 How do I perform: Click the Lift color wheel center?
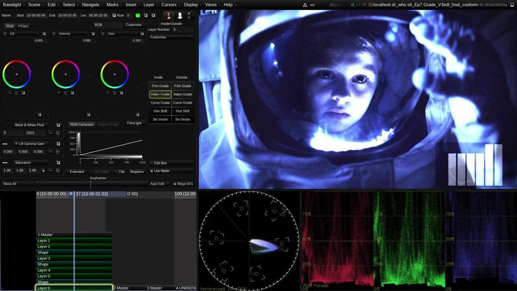17,74
